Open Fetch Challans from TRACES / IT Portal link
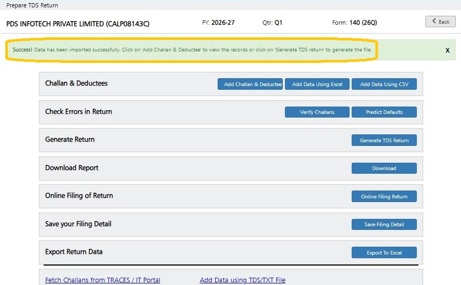The height and width of the screenshot is (285, 461). pyautogui.click(x=103, y=280)
